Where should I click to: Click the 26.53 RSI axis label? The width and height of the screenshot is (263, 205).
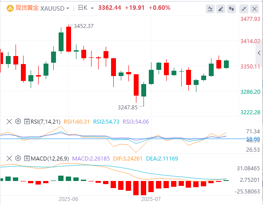point(253,149)
